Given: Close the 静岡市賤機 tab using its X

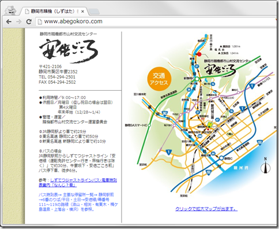Looking at the screenshot, I should tap(82, 12).
